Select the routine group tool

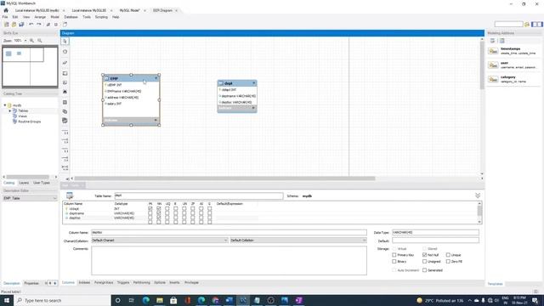click(x=65, y=121)
